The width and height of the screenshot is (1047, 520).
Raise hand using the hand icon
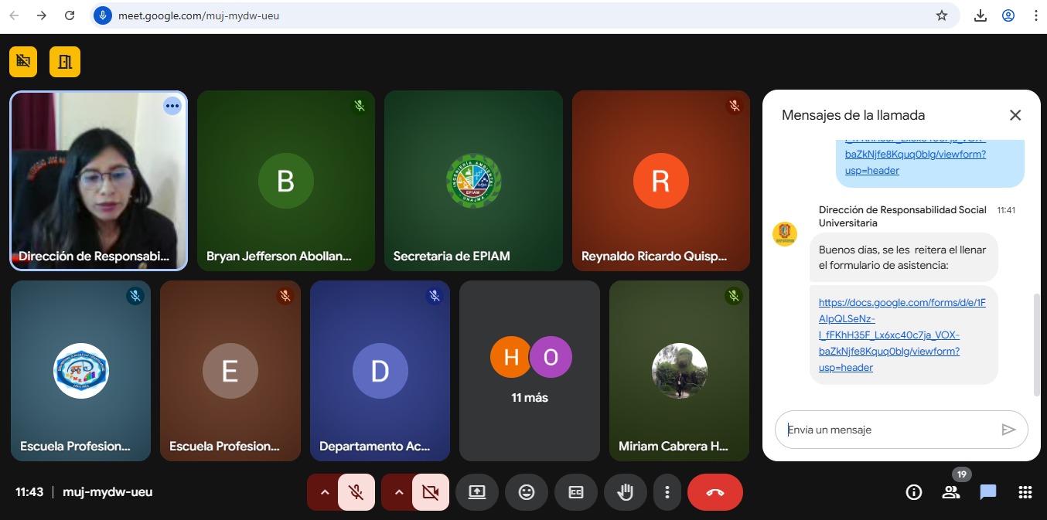point(625,492)
